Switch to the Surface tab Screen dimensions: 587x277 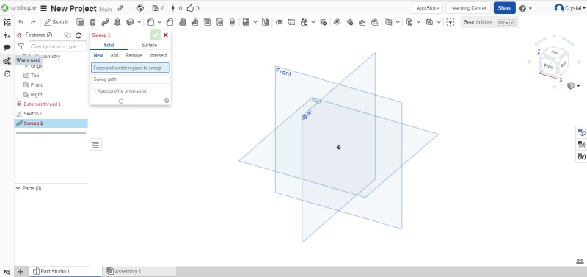click(x=149, y=45)
